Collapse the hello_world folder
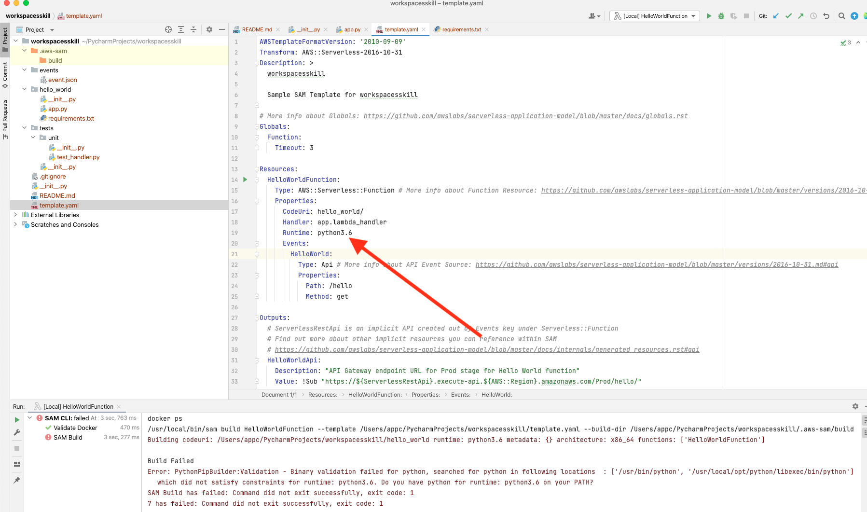867x512 pixels. [x=25, y=89]
